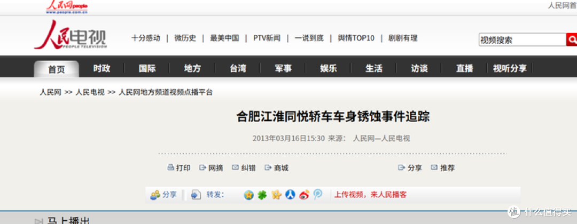Click the 商城 text link

pos(282,168)
